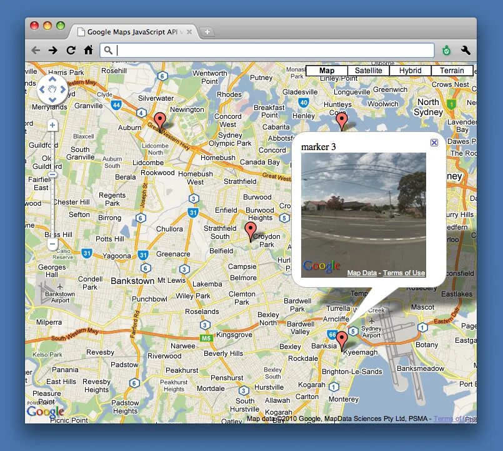Image resolution: width=503 pixels, height=451 pixels.
Task: Click the Google logo in street view image
Action: click(321, 266)
